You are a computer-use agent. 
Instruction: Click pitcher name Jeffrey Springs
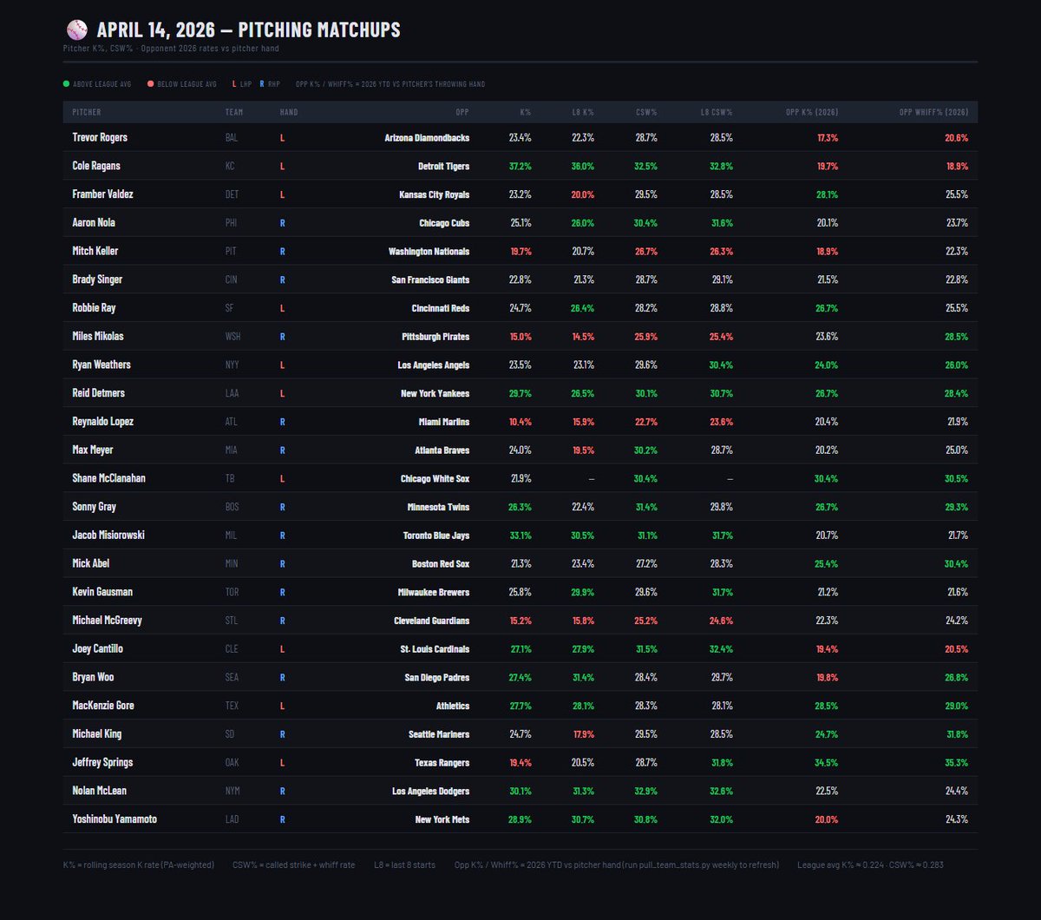click(x=102, y=763)
